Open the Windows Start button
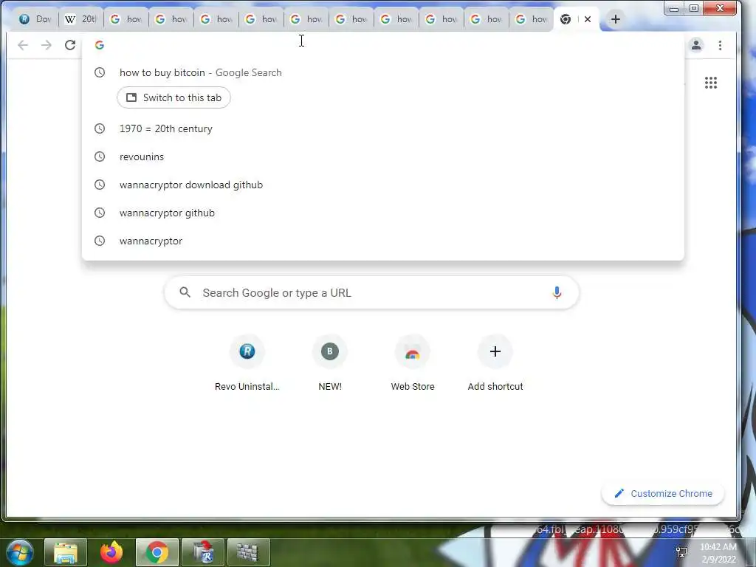The height and width of the screenshot is (567, 756). (20, 552)
